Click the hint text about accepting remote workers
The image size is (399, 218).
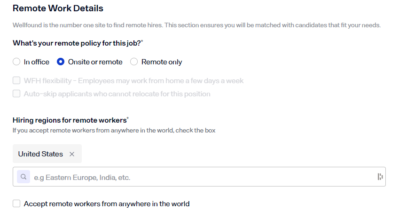click(x=114, y=130)
